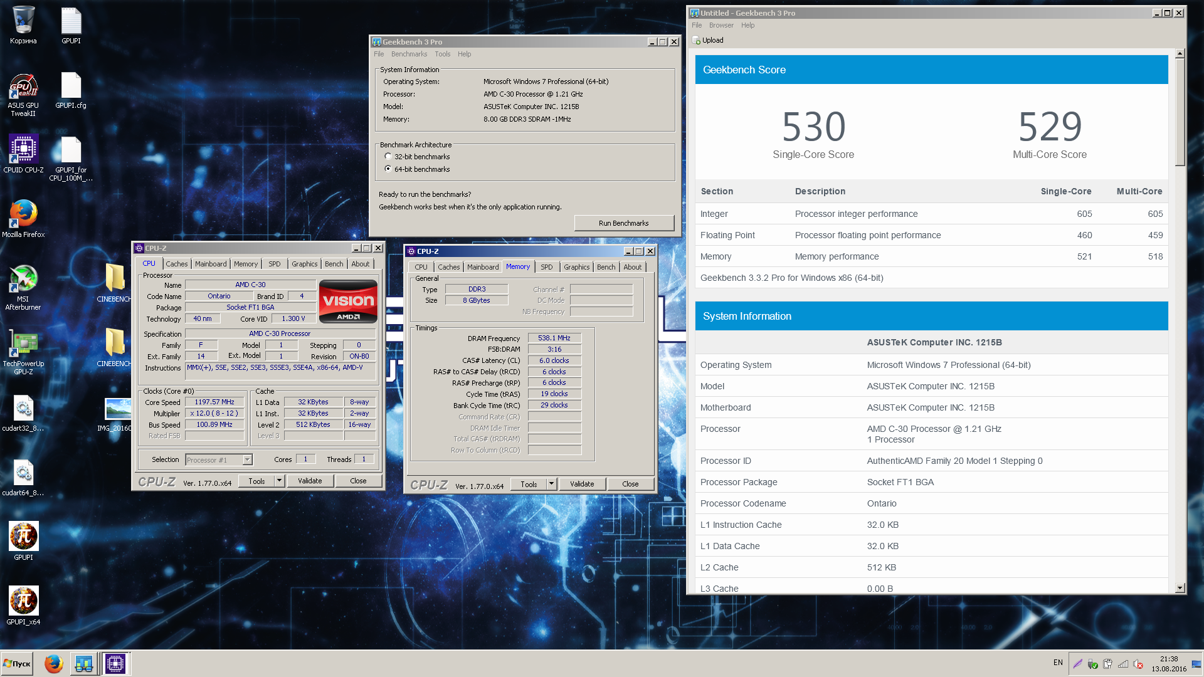Viewport: 1204px width, 677px height.
Task: Switch to the Bench tab in the left CPU-Z window
Action: click(334, 264)
